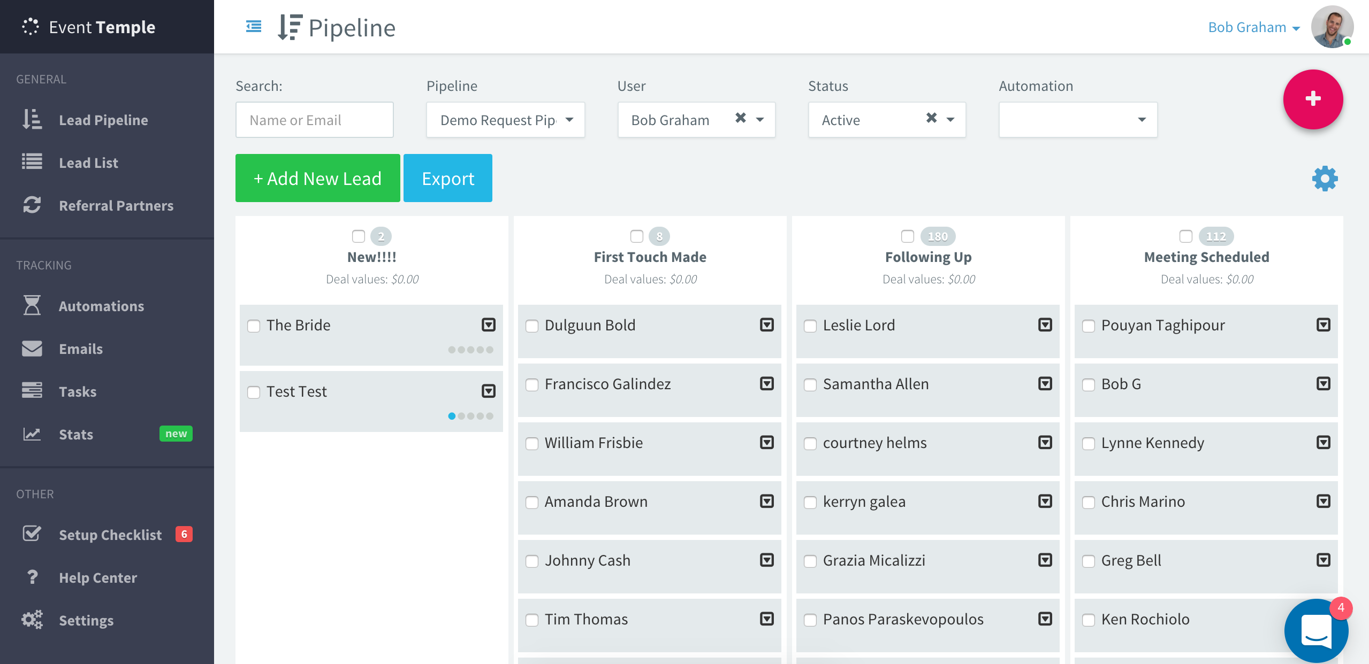Select all leads in Following Up column
The image size is (1369, 664).
908,236
